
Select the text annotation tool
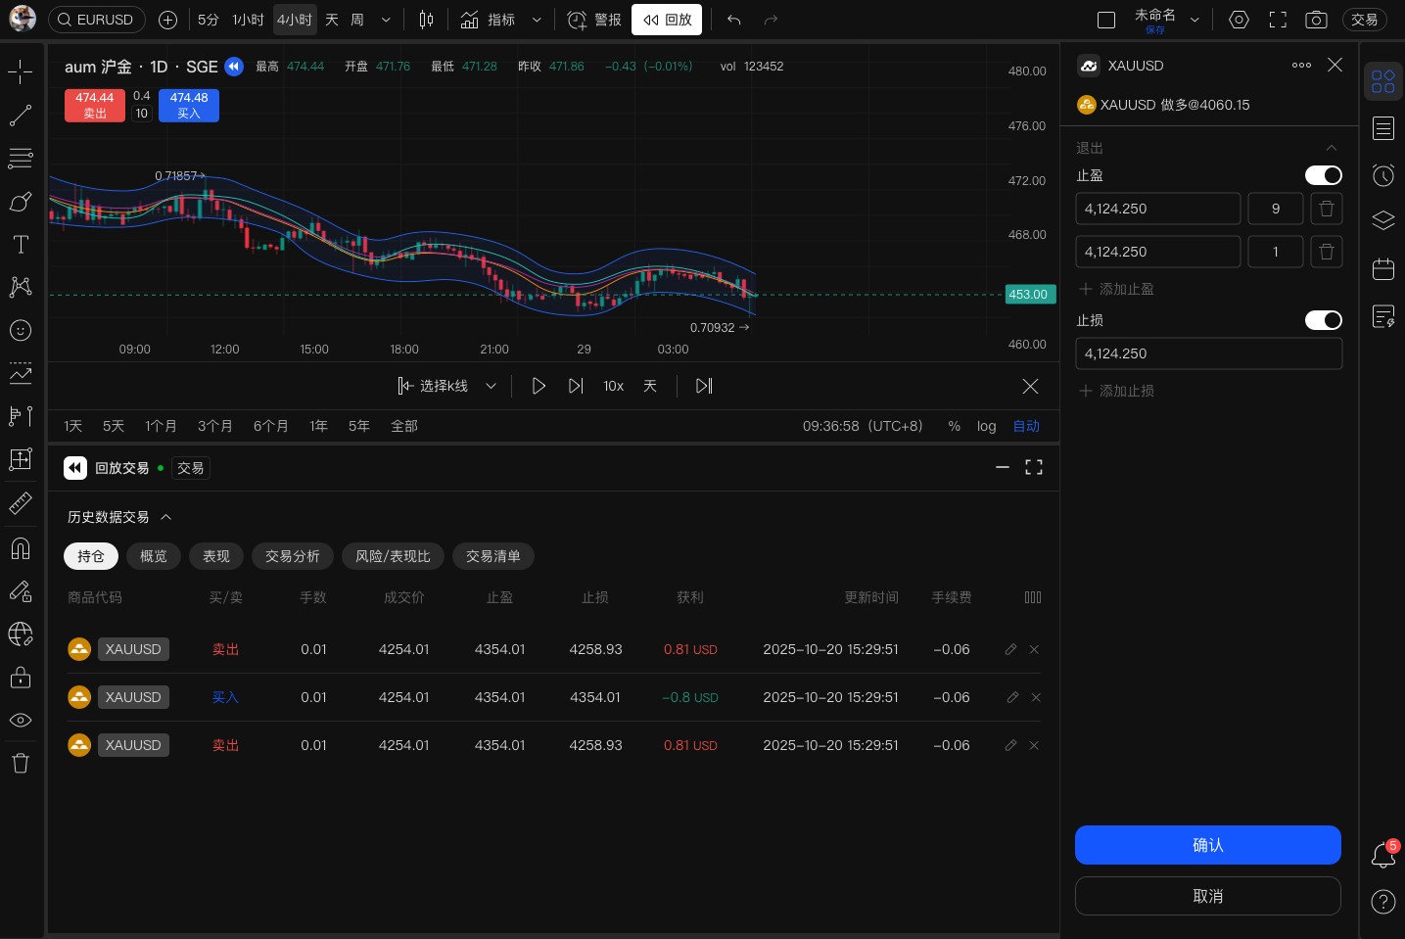tap(21, 245)
